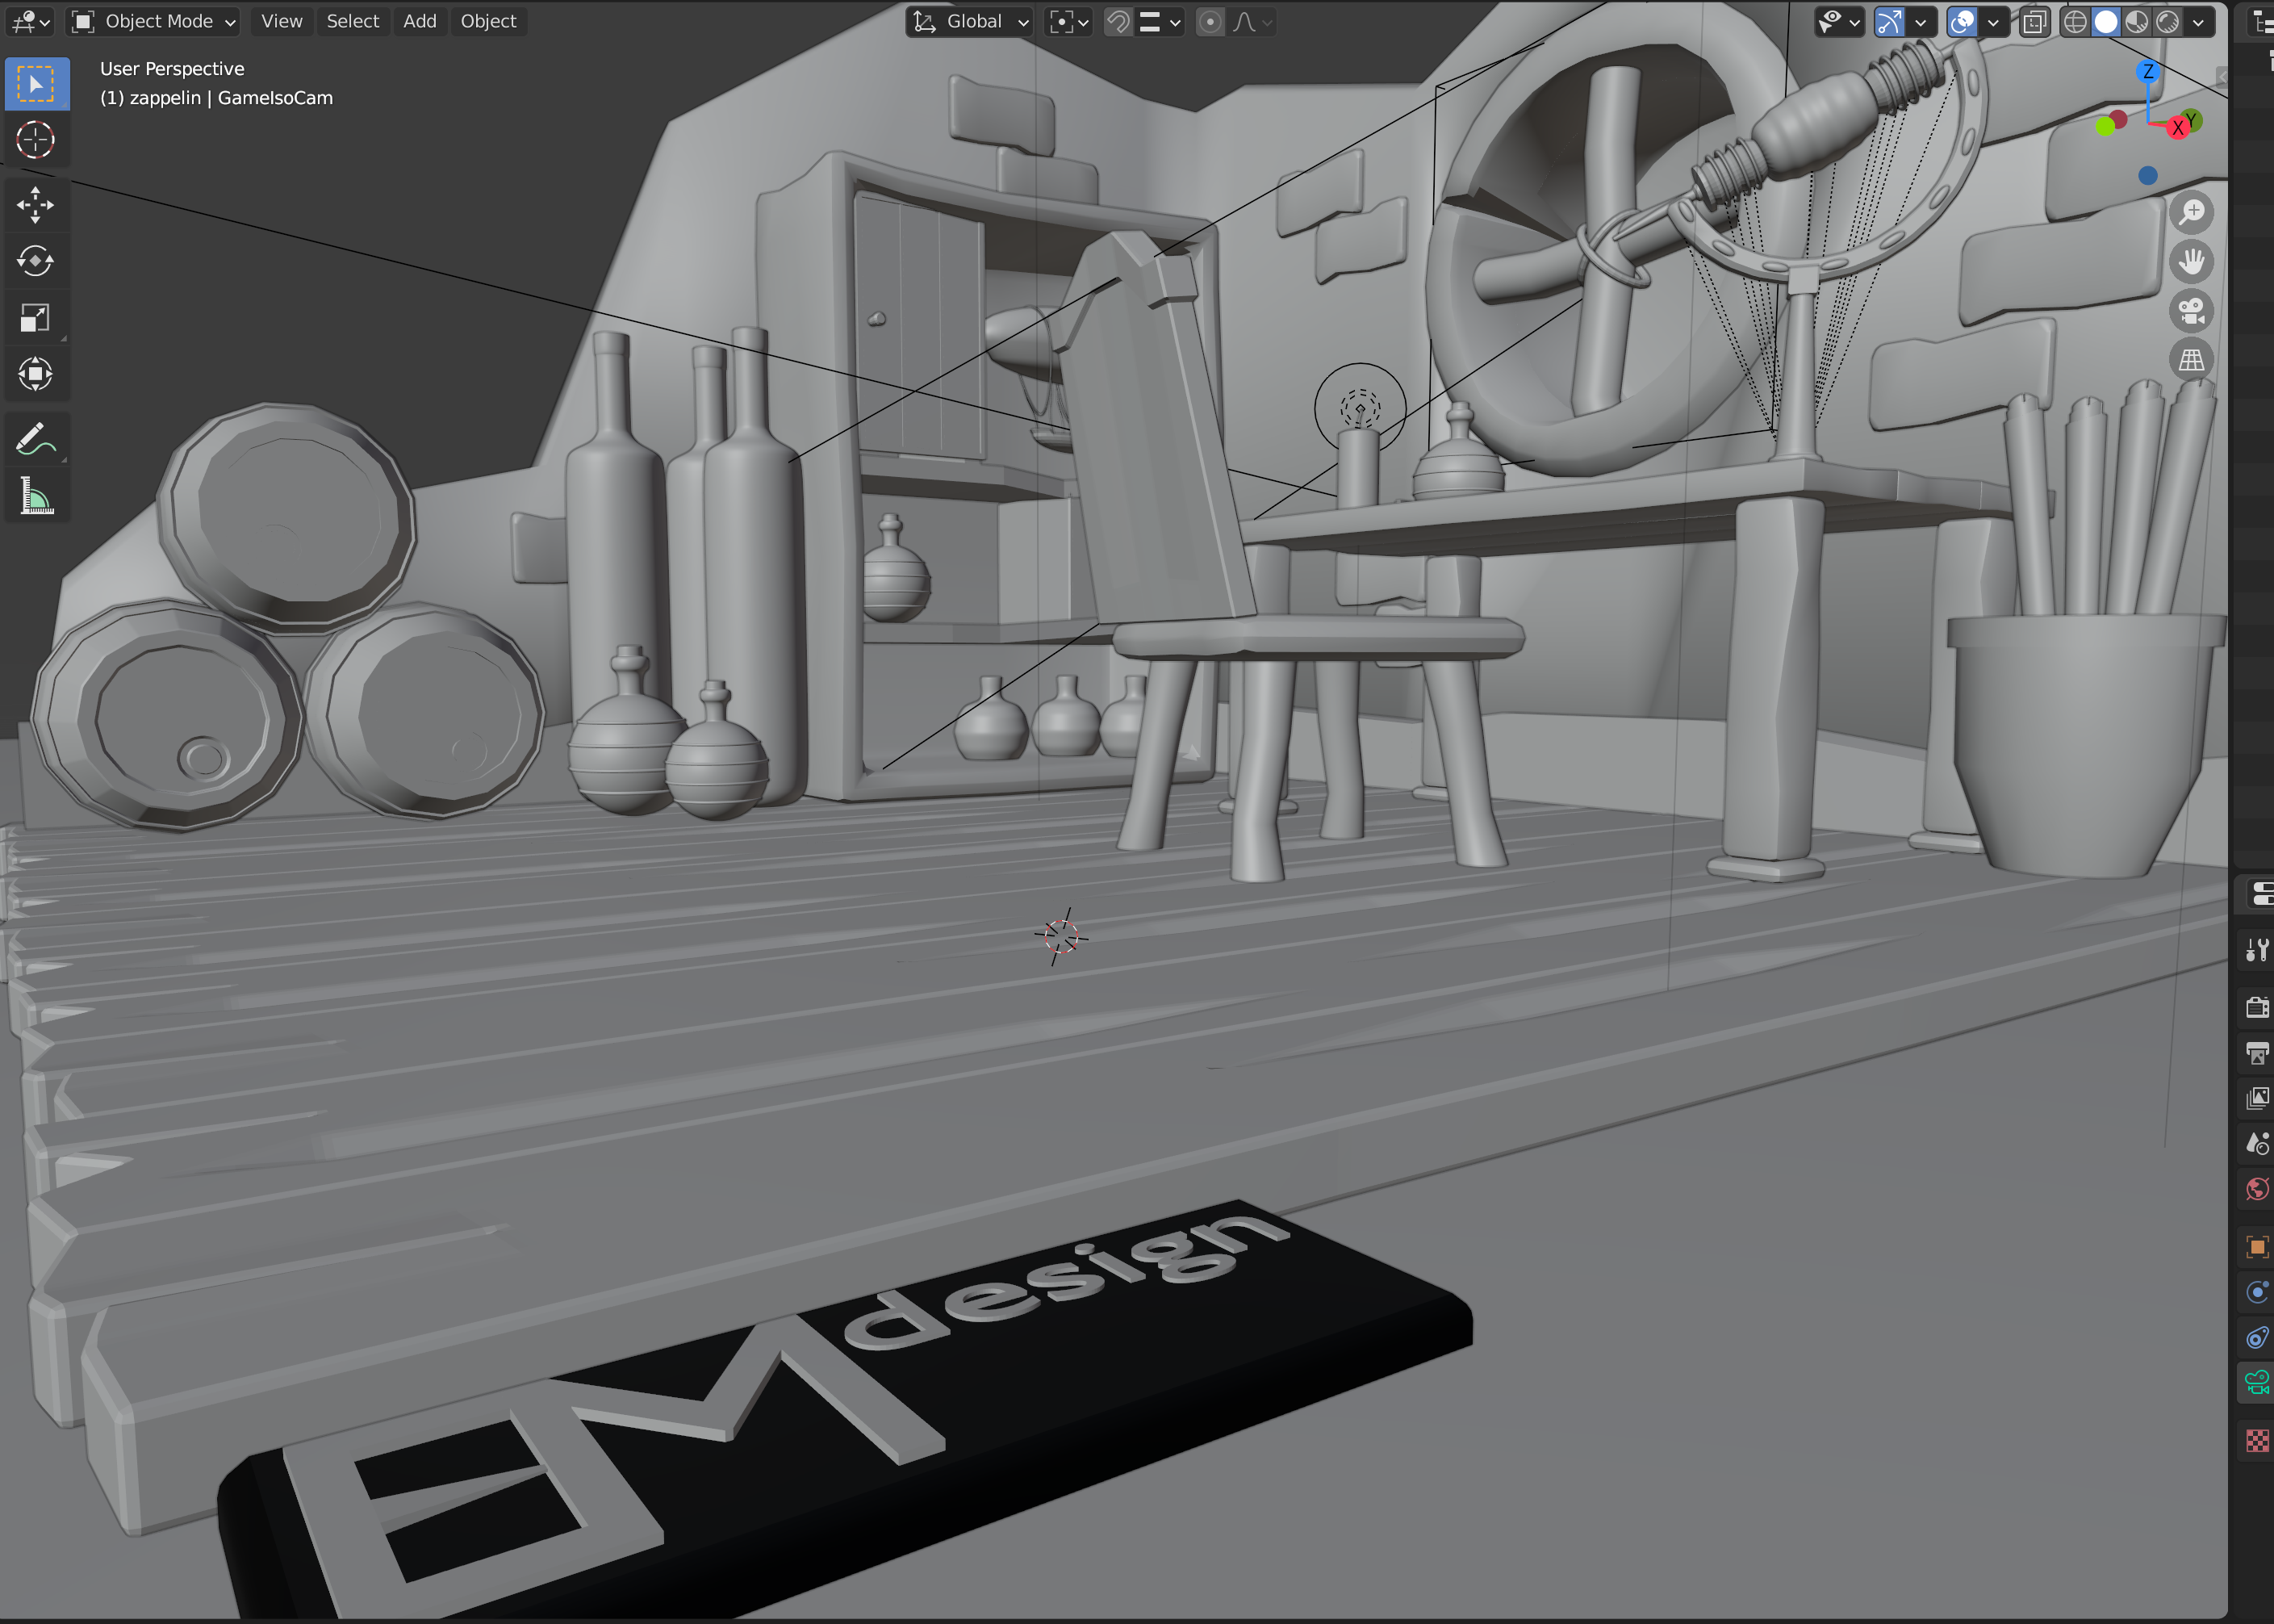Screen dimensions: 2274x1624
Task: Open the Scene properties tab
Action: pos(2257,1143)
